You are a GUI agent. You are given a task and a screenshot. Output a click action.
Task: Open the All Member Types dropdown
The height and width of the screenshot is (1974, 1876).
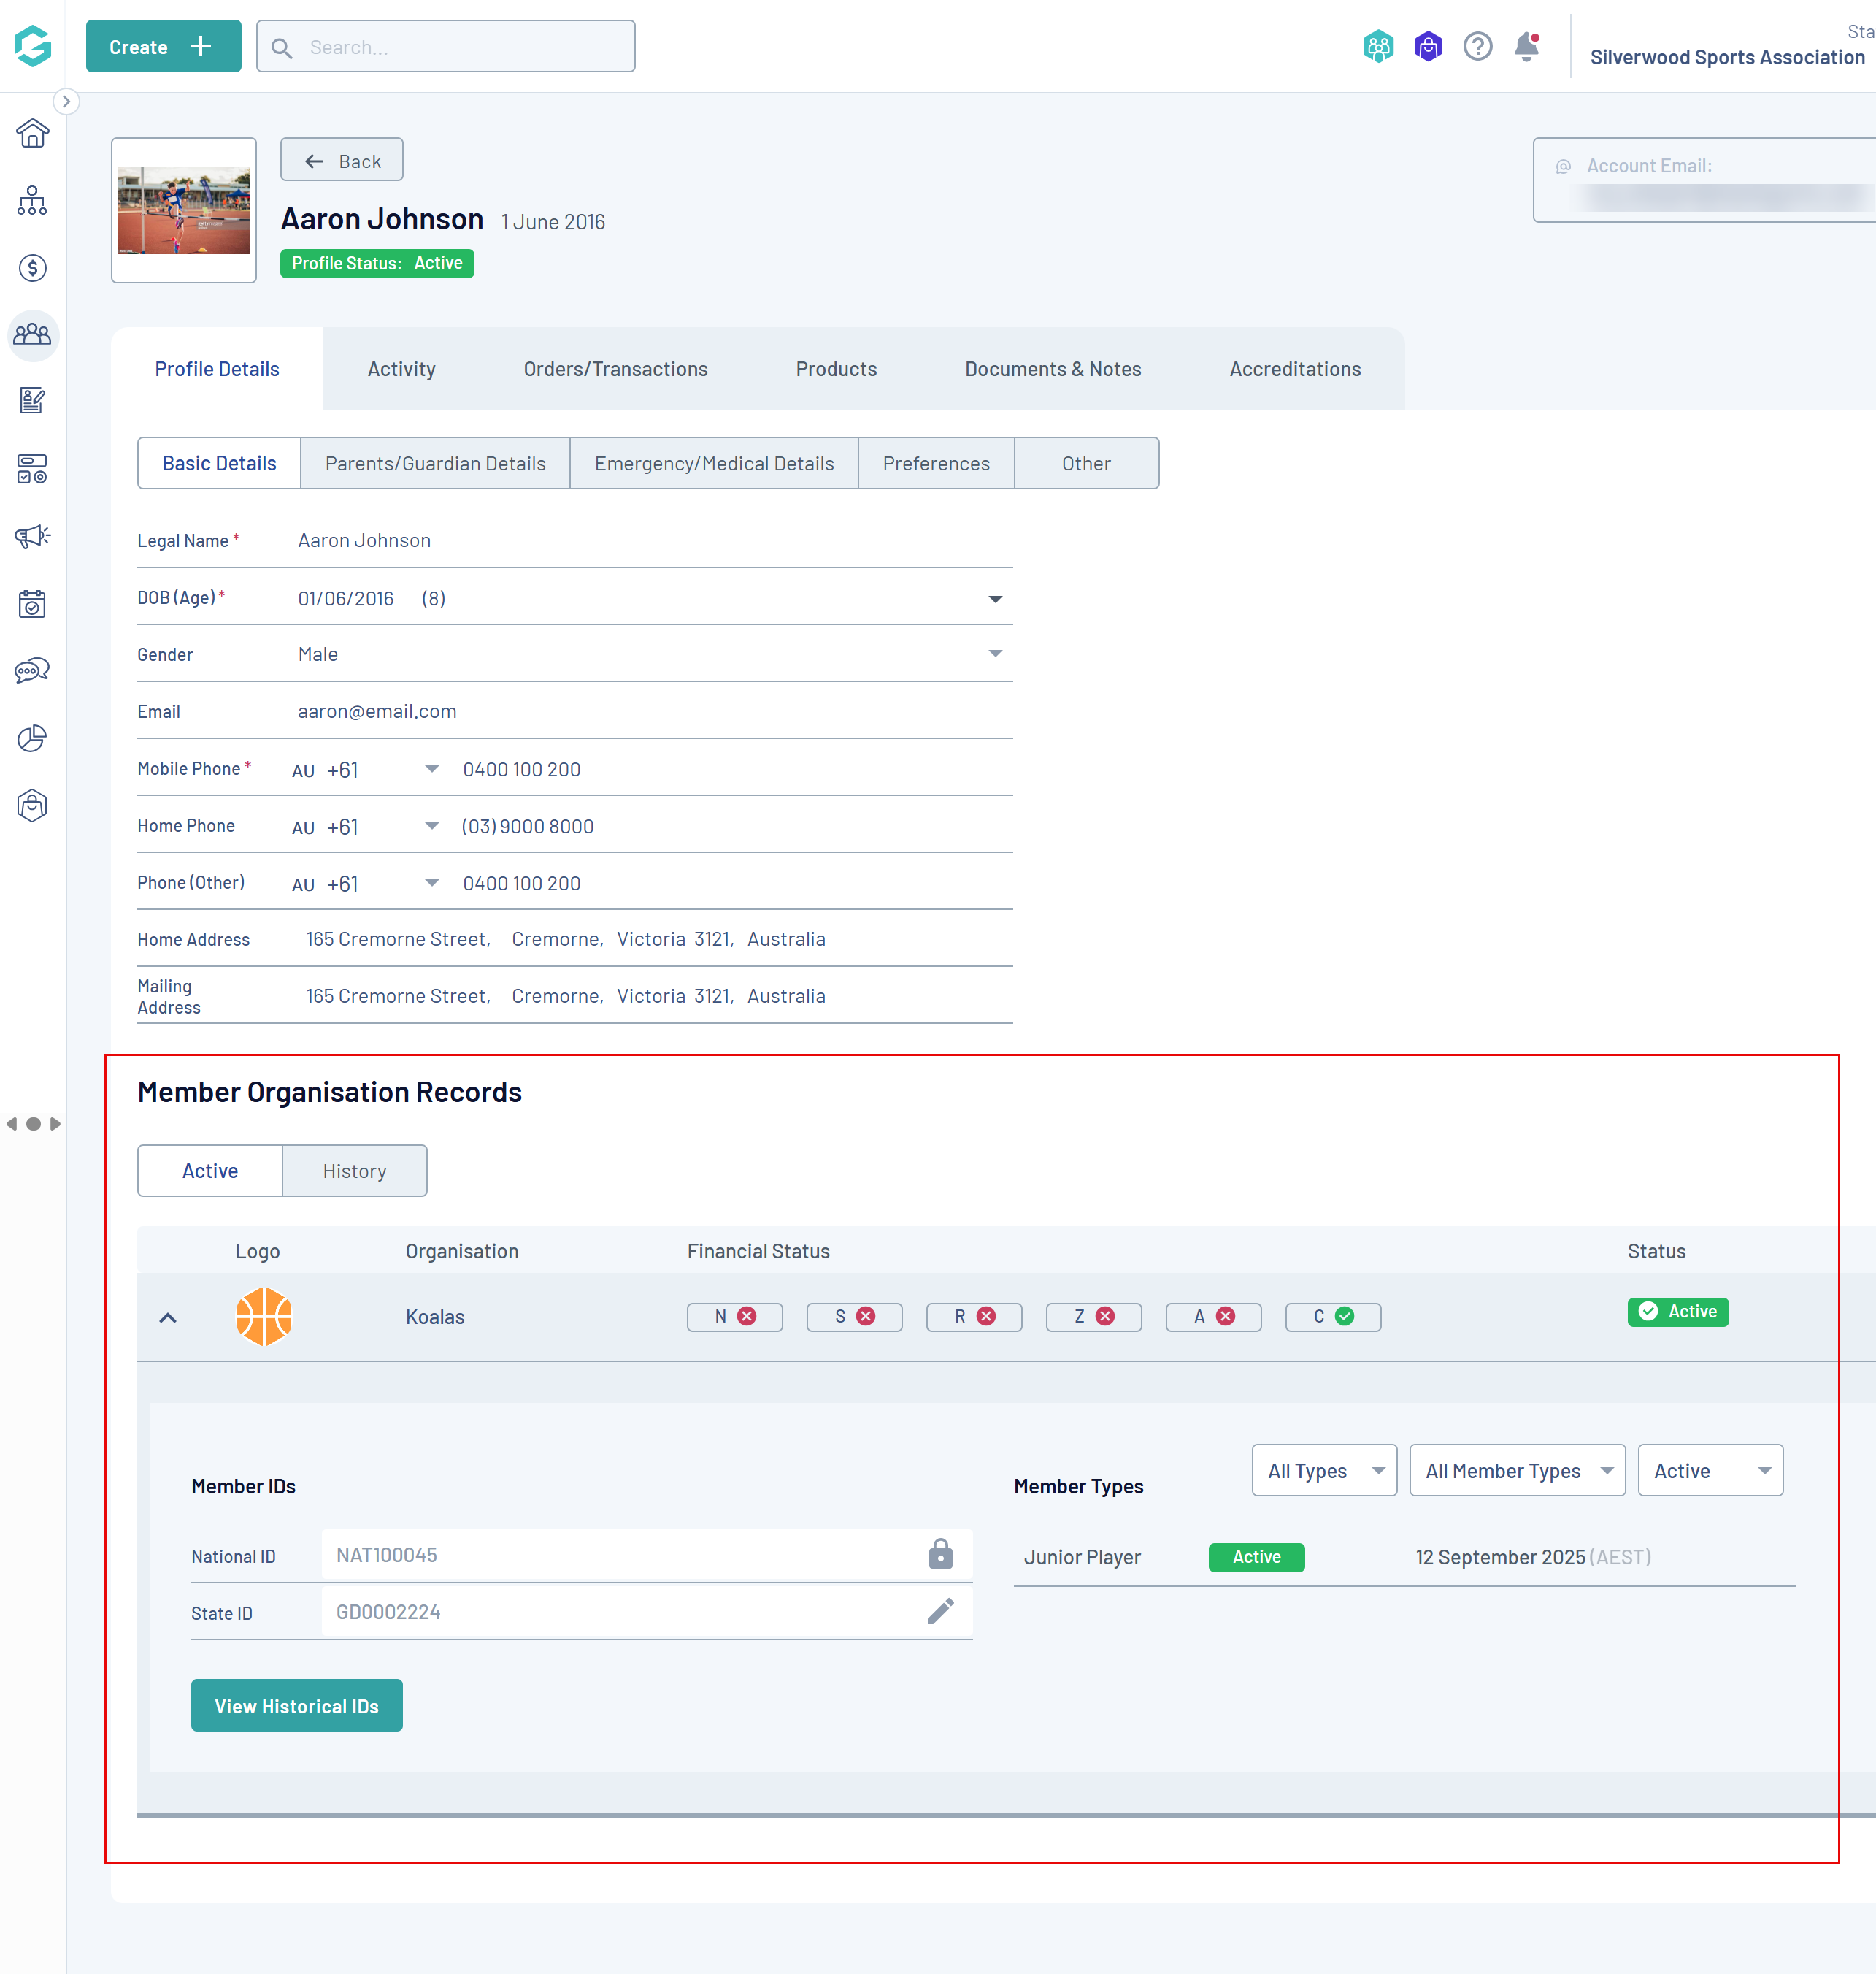pos(1516,1470)
